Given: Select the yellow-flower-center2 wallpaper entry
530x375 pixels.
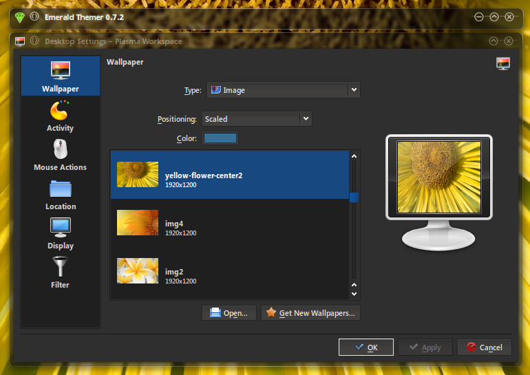Looking at the screenshot, I should point(229,175).
